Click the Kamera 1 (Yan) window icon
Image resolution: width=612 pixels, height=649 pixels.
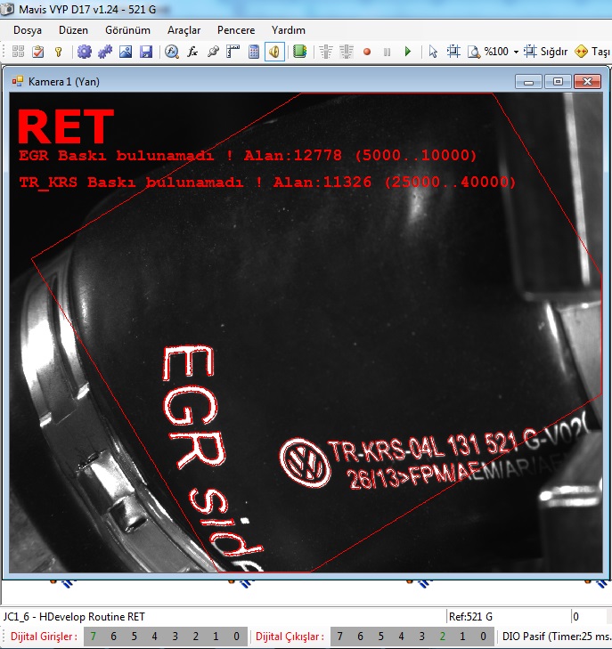[x=18, y=81]
